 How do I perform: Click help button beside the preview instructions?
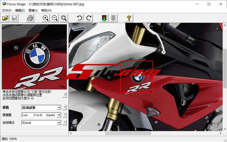click(65, 95)
